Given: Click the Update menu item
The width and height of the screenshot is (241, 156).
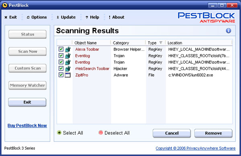Looking at the screenshot, I should [x=66, y=17].
